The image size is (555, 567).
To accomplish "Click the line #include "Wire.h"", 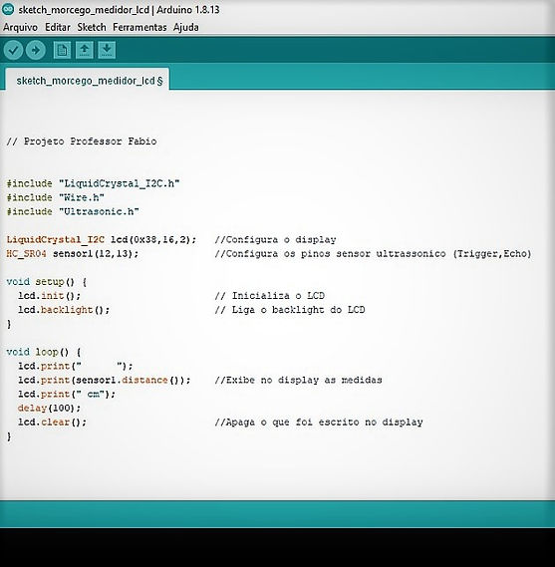I will 56,197.
